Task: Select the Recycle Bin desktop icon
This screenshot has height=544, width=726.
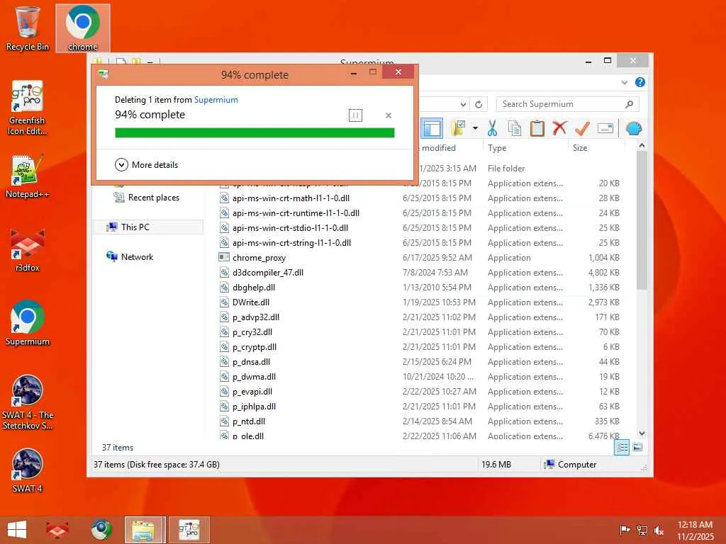Action: coord(28,28)
